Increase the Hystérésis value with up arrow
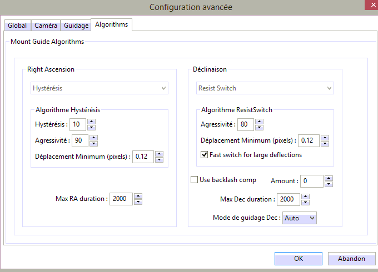The width and height of the screenshot is (378, 272). (92, 122)
